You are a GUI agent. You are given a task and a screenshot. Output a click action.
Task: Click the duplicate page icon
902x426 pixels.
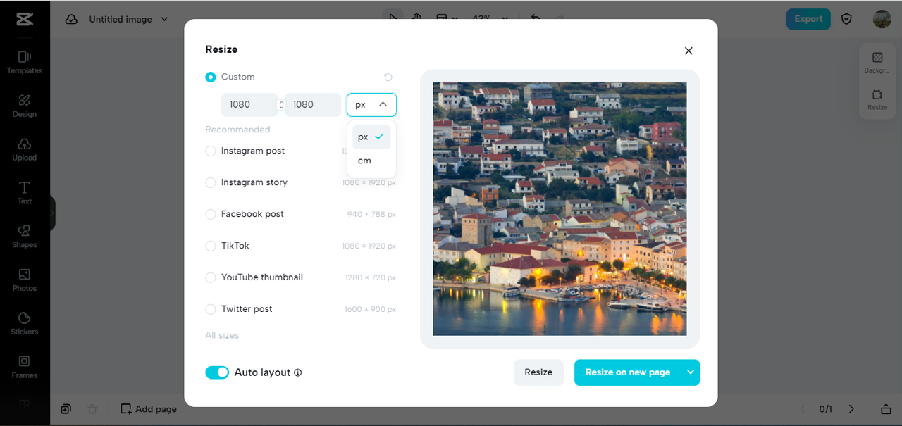[66, 408]
